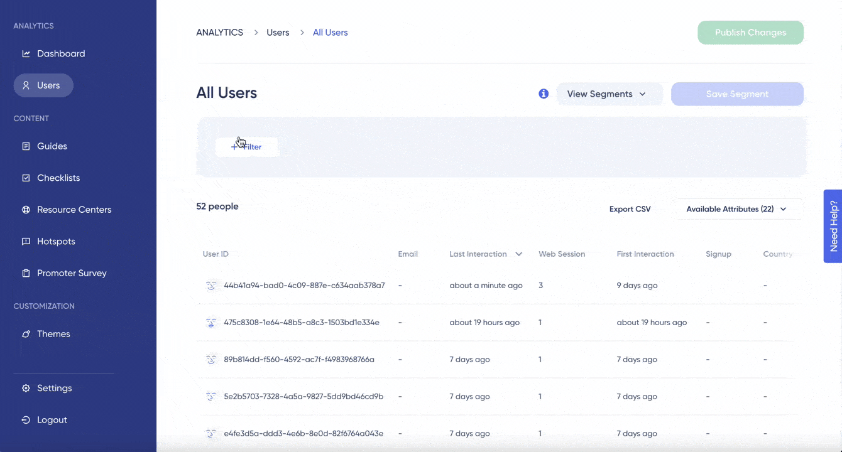Click ANALYTICS breadcrumb link
This screenshot has height=452, width=842.
(x=219, y=33)
